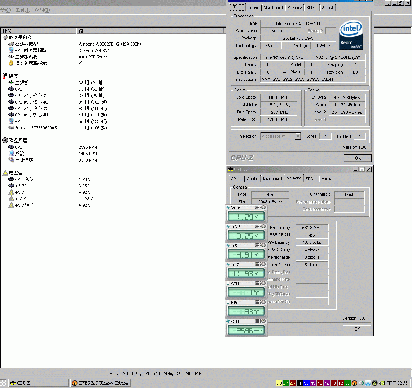Click the green 33 tray temperature icon

pyautogui.click(x=348, y=383)
